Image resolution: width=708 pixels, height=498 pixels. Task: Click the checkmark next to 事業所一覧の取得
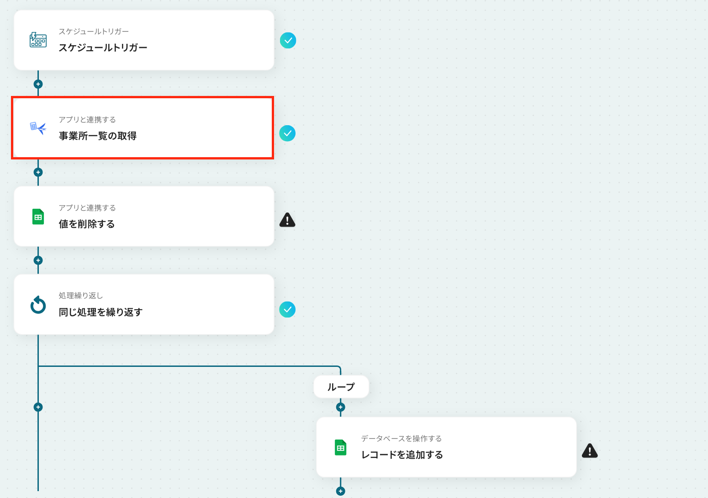click(x=287, y=133)
